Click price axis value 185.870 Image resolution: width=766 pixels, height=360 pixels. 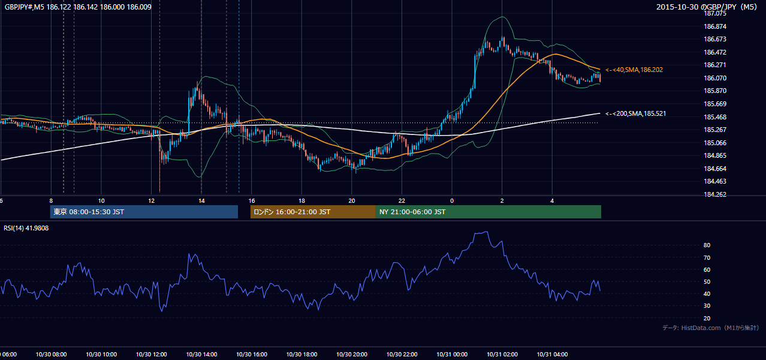coord(716,91)
